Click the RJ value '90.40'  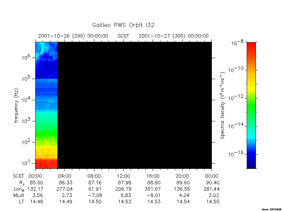tap(213, 183)
